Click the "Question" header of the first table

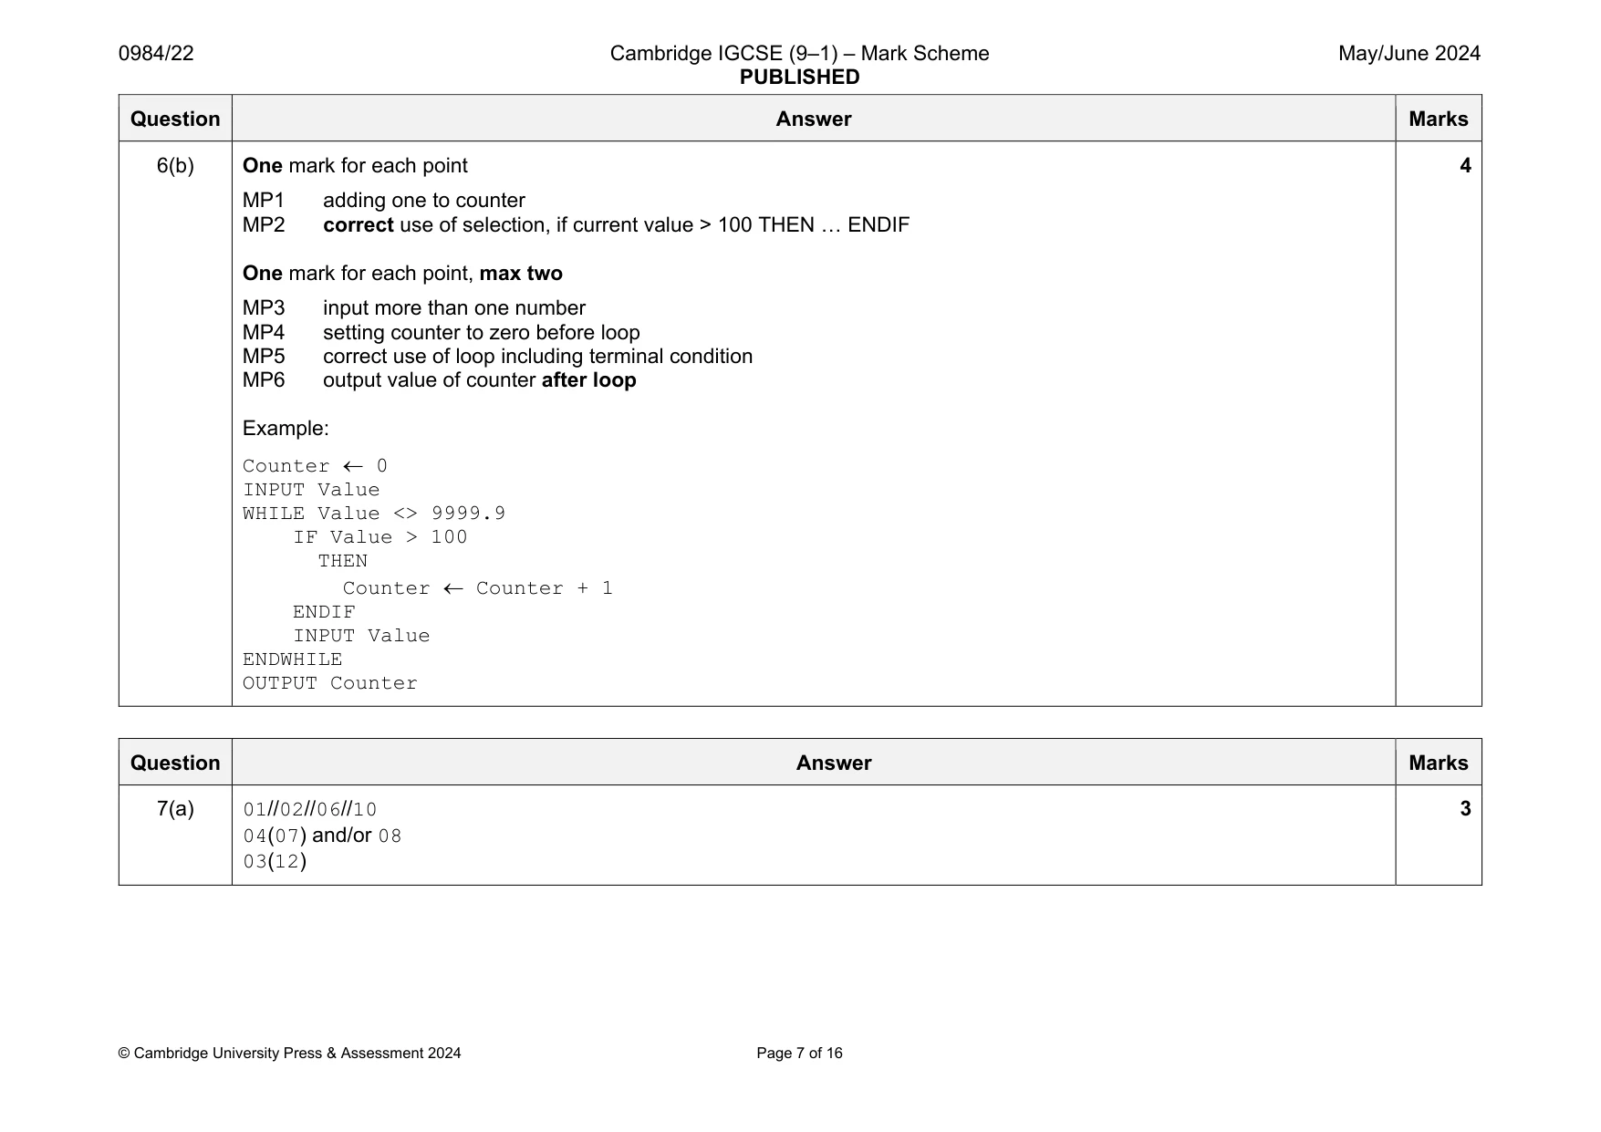point(175,119)
